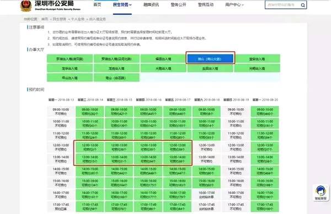This screenshot has width=331, height=214.
Task: Expand the 用户中心 dropdown menu
Action: (234, 4)
